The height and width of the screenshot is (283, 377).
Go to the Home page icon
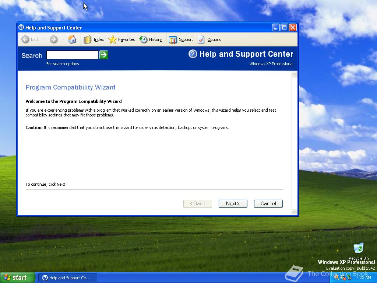72,39
